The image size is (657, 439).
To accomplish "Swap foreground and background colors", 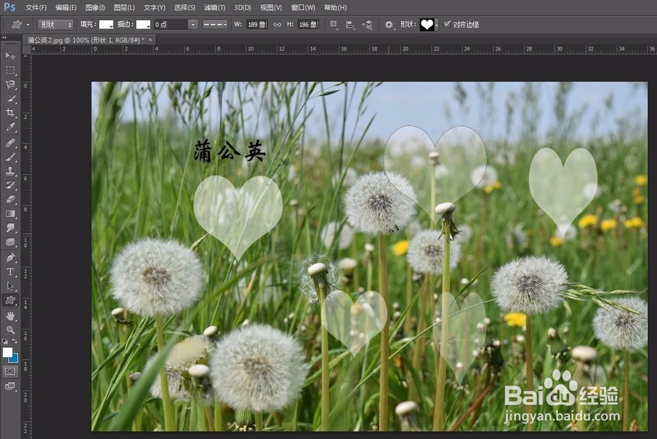I will click(15, 341).
